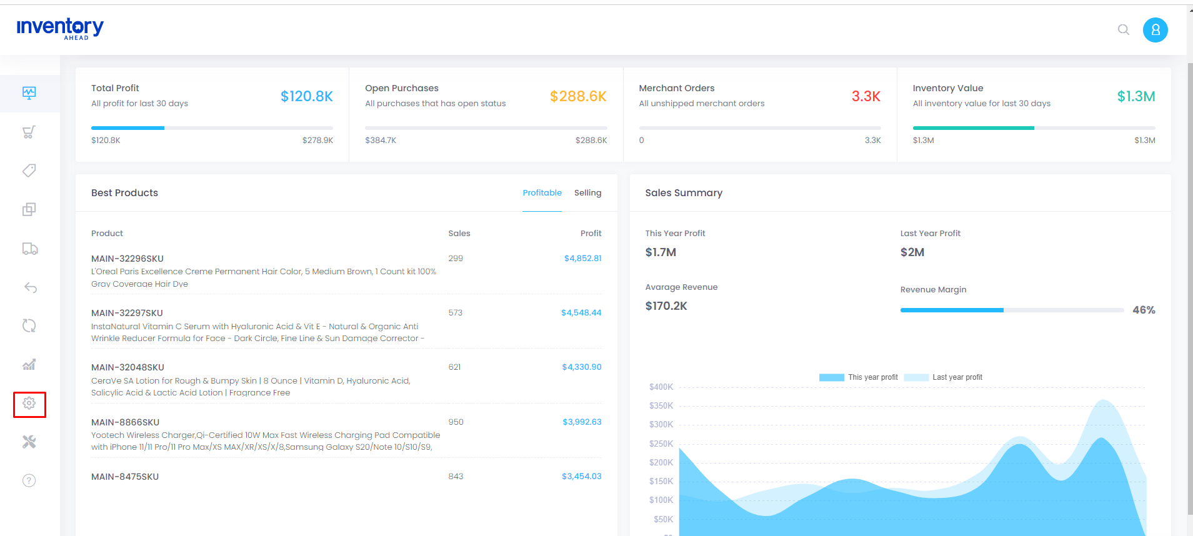Viewport: 1193px width, 536px height.
Task: Click the Profit column header
Action: click(591, 234)
